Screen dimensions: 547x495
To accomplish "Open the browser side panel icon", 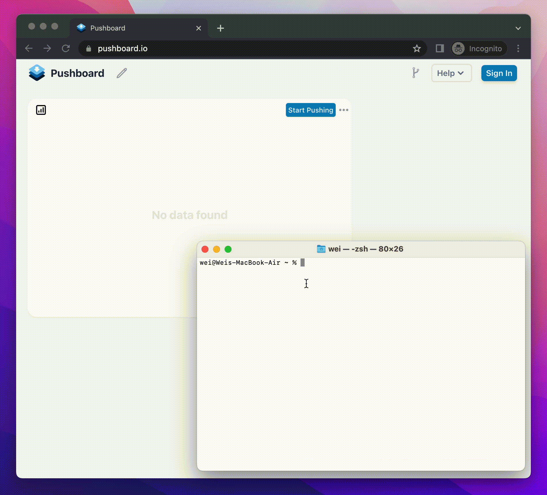I will [440, 48].
